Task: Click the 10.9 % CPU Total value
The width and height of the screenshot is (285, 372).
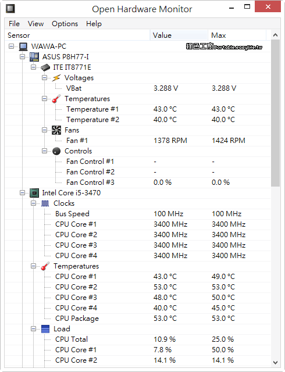Action: tap(165, 339)
